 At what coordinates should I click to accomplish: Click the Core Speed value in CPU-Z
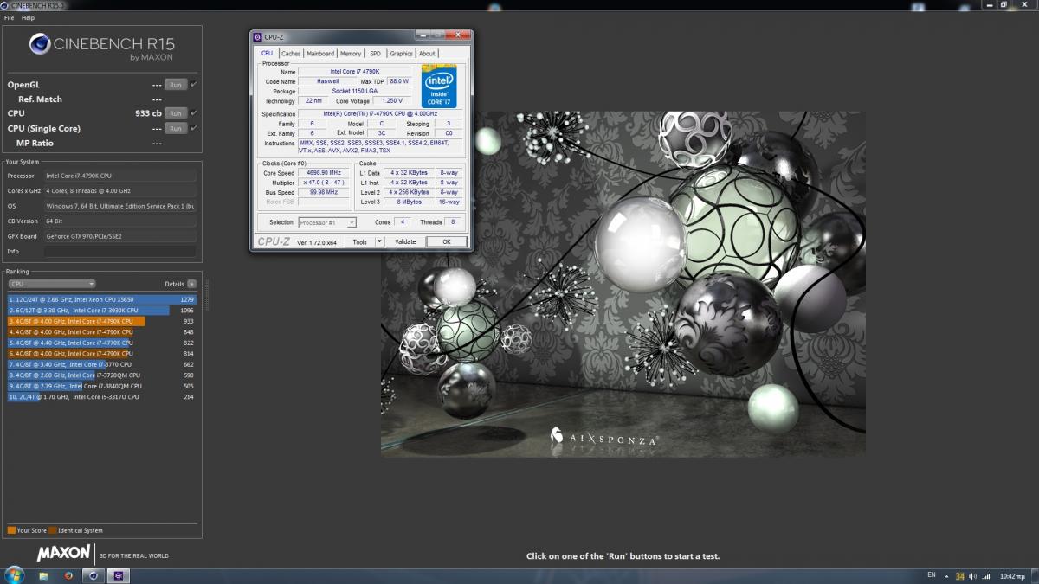click(x=325, y=173)
